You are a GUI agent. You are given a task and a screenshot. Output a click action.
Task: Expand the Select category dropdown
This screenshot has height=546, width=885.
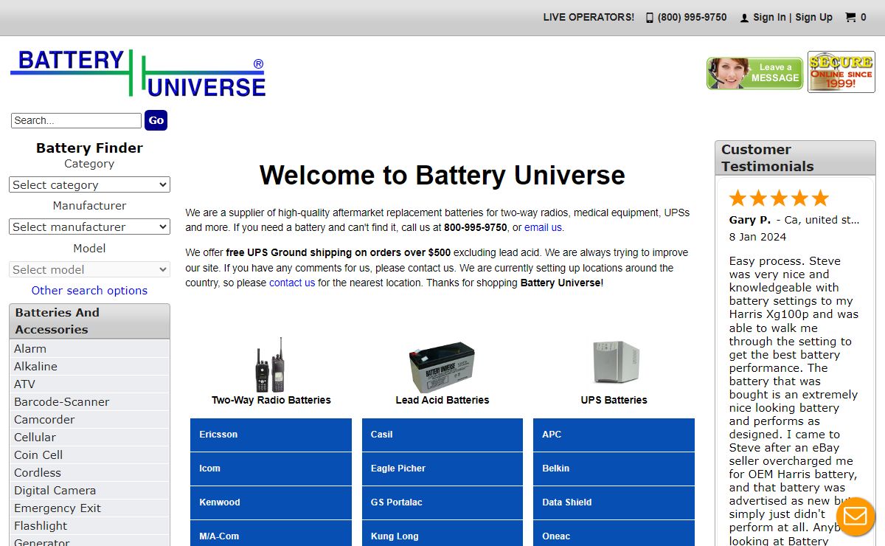[x=89, y=184]
